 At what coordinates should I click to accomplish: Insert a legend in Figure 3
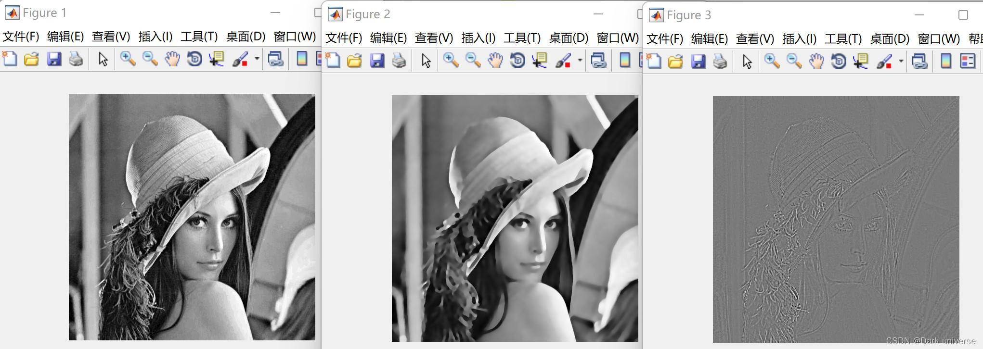pos(968,62)
